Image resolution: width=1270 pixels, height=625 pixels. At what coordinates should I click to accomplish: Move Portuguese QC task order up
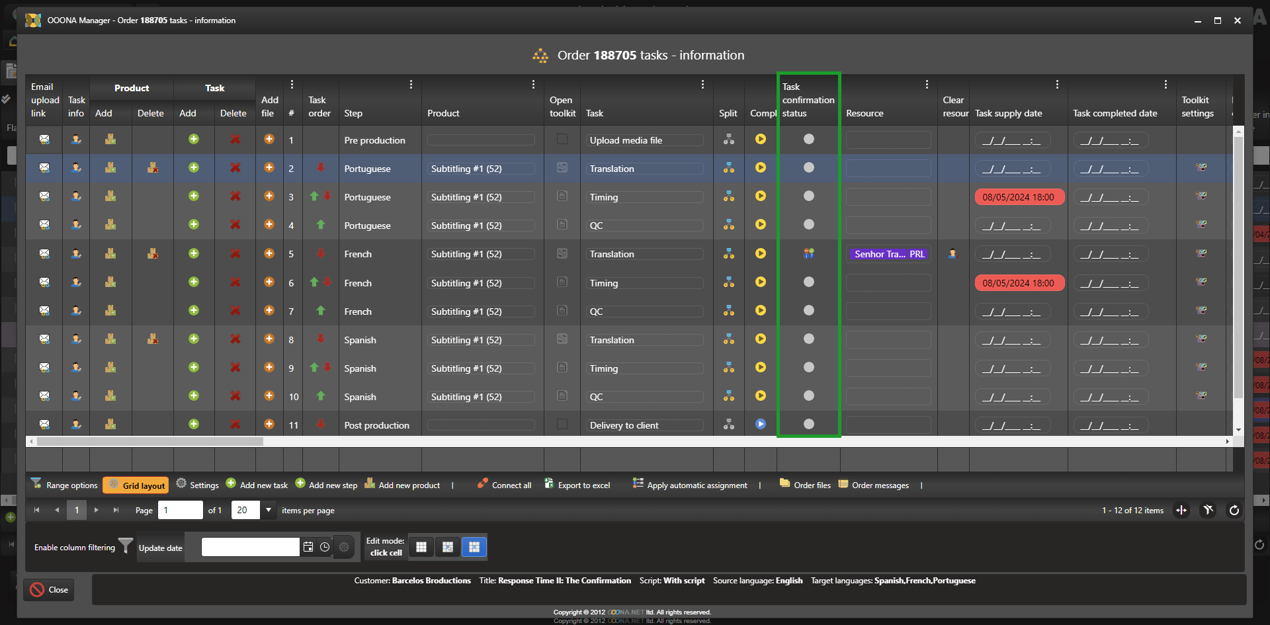(321, 225)
